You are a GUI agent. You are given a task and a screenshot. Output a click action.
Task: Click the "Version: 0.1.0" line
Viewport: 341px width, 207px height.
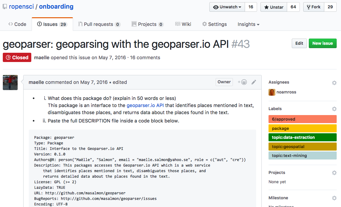pyautogui.click(x=50, y=154)
